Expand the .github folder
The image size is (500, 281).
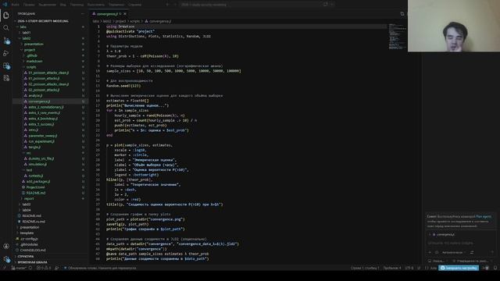[x=32, y=55]
